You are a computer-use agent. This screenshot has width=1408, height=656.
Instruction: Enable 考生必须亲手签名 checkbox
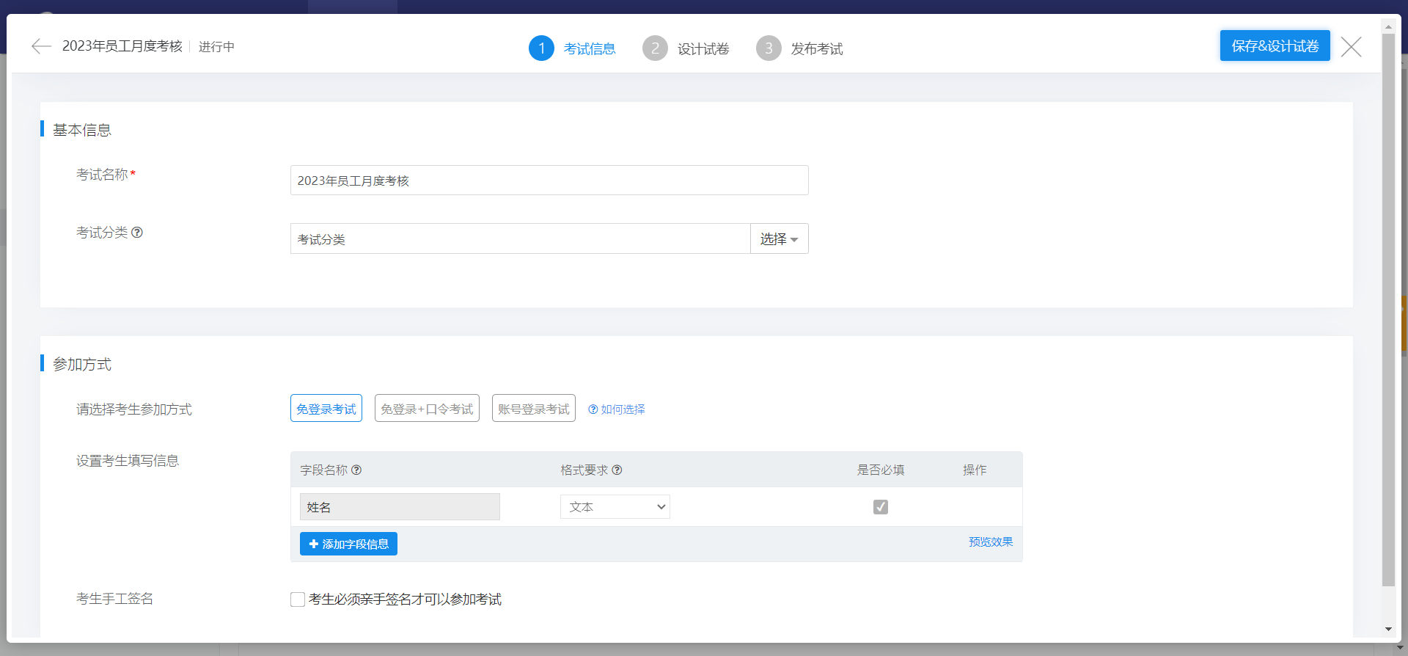tap(298, 599)
